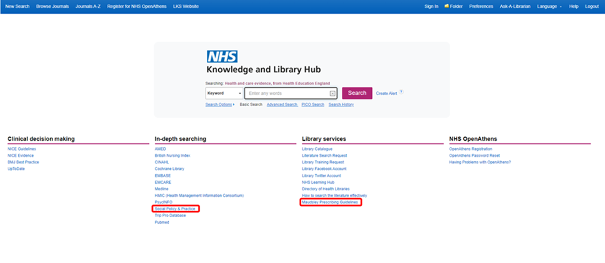Open OpenAthens Password Reset

coord(475,156)
